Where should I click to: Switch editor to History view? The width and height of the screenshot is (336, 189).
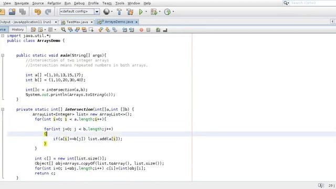[x=17, y=29]
